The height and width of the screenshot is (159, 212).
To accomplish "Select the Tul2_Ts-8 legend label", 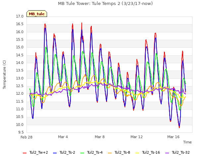I will (123, 153).
